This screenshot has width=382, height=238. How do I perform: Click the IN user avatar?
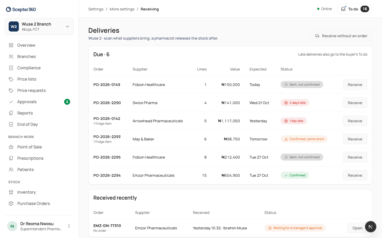[12, 226]
